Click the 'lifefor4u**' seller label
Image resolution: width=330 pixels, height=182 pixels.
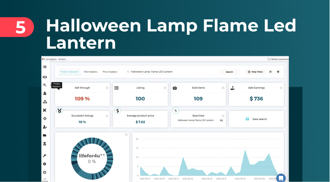[92, 156]
